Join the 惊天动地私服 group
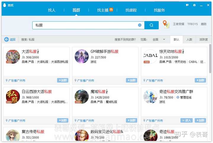 point(200,80)
